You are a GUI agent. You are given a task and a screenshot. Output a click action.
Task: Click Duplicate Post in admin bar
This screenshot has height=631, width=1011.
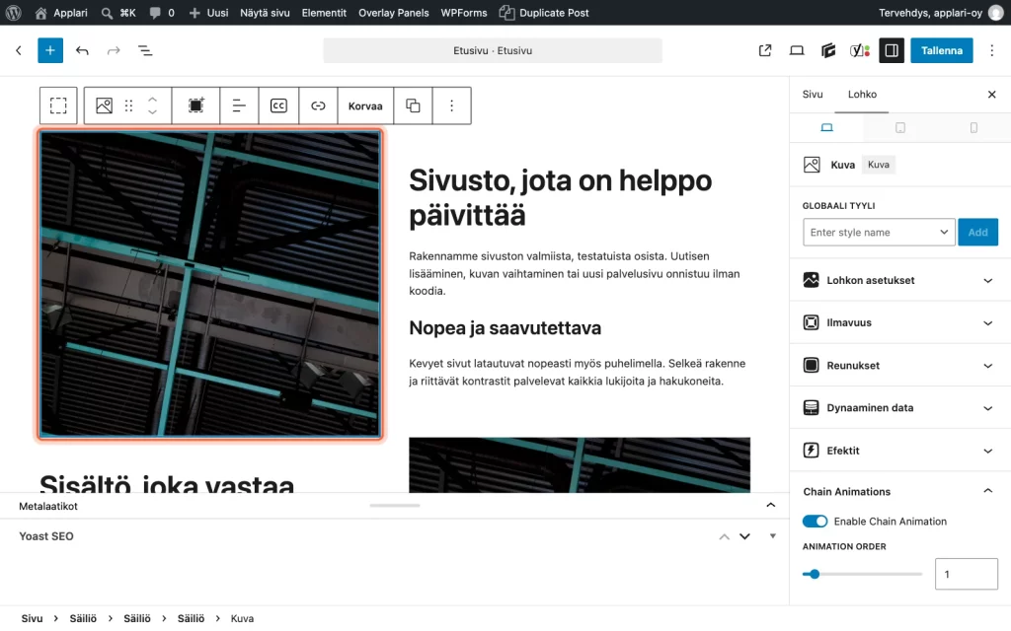544,12
